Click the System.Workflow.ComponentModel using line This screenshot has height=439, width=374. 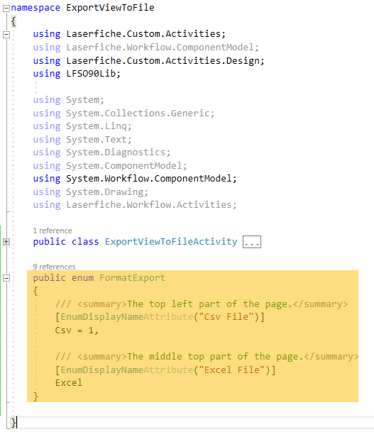(135, 179)
